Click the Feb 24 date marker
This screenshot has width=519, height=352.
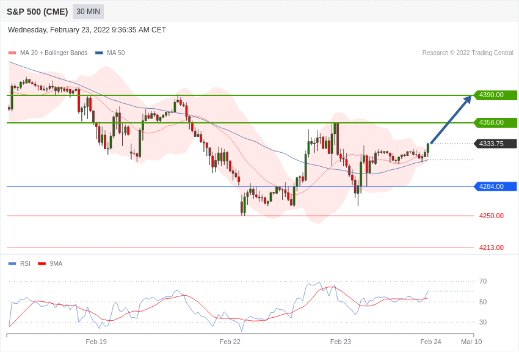click(x=430, y=342)
